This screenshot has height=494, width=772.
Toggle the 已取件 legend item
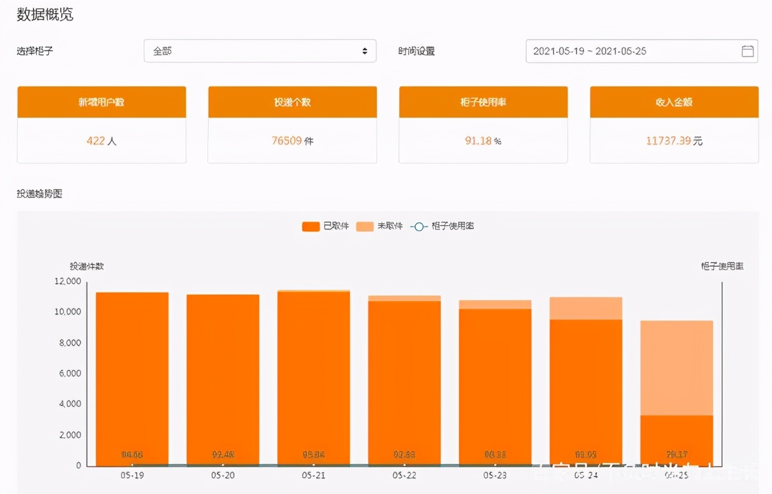coord(326,227)
